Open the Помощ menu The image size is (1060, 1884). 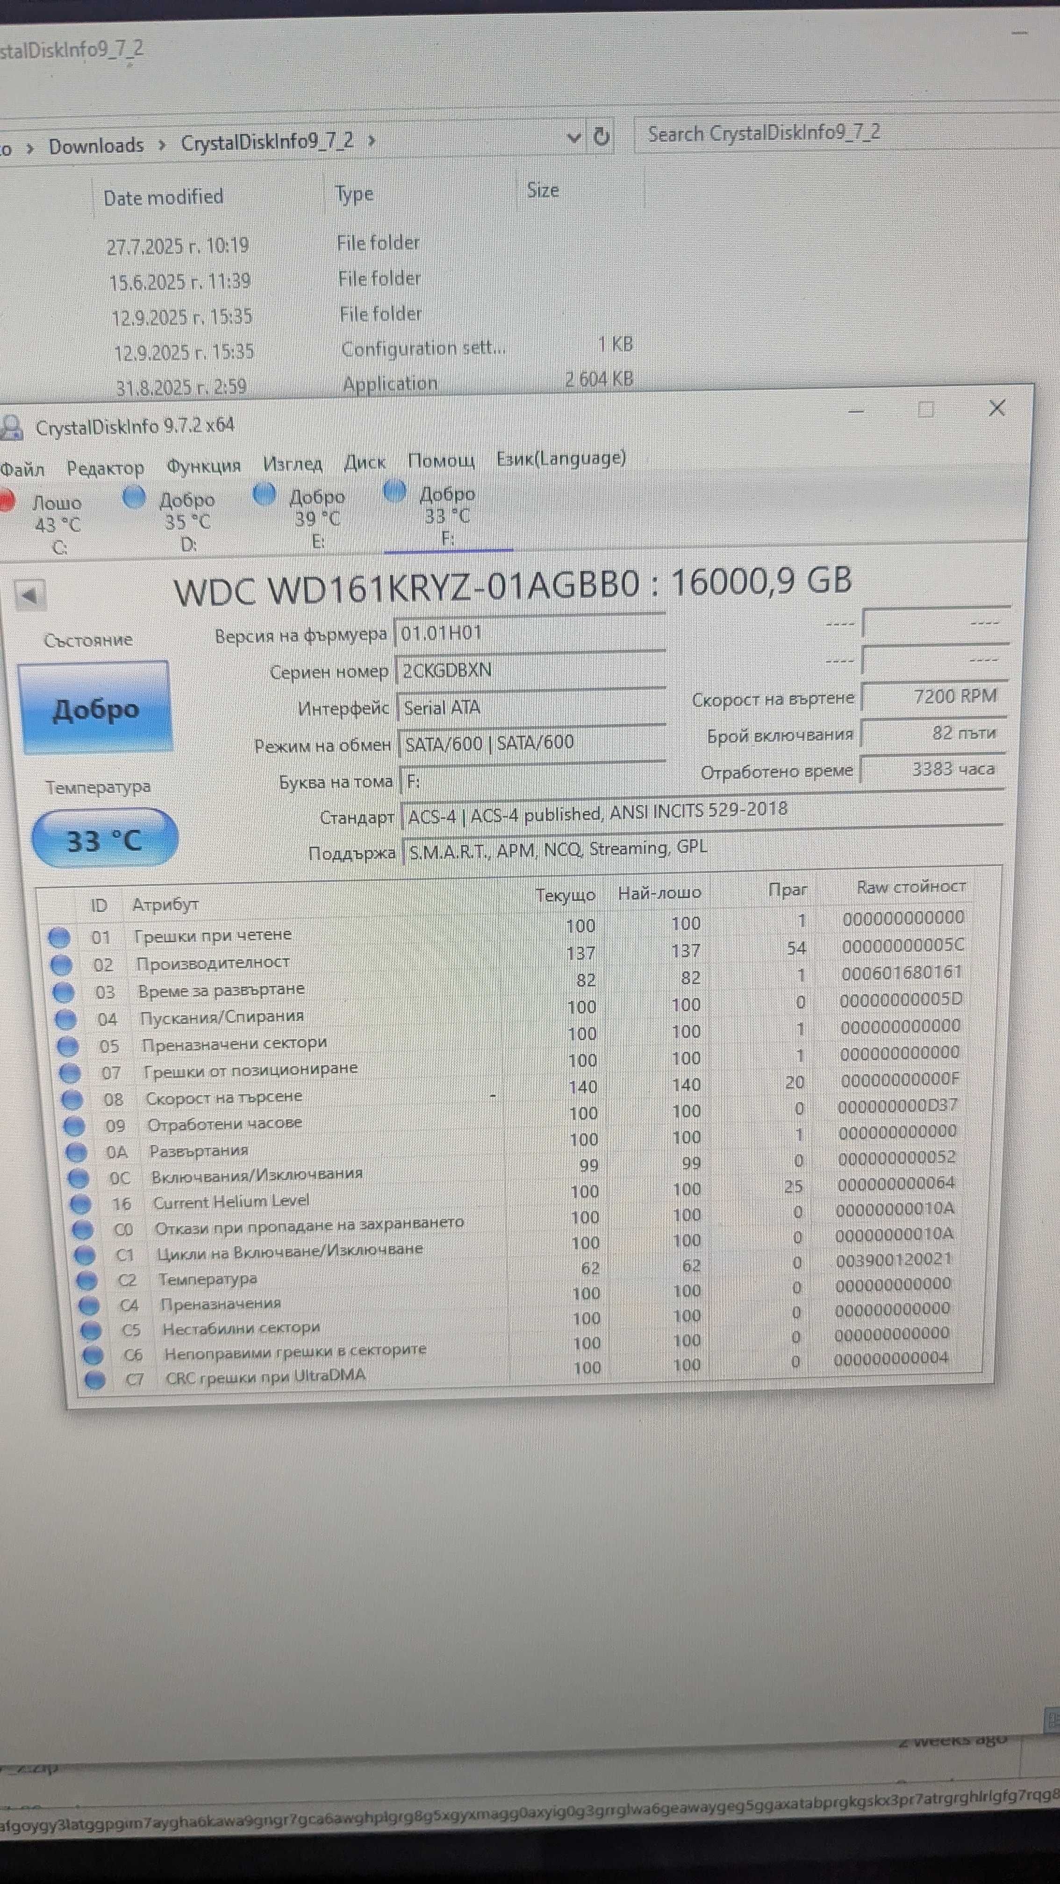pos(441,460)
